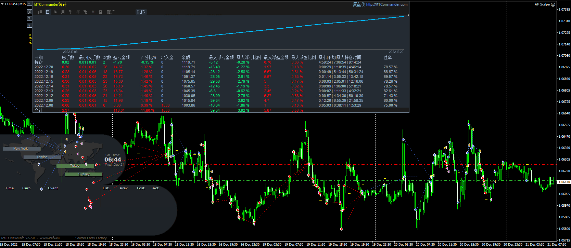Click the AF Scaler smiley face icon
The image size is (571, 248).
[x=553, y=4]
